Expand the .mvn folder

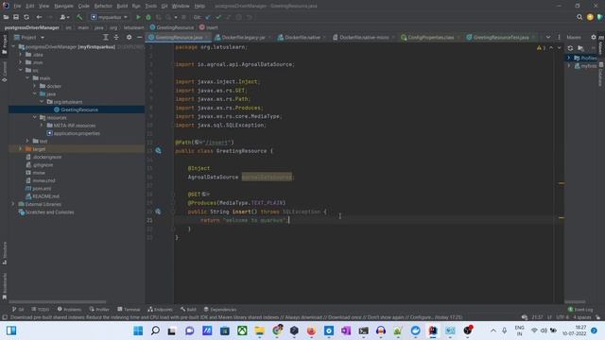[x=21, y=62]
